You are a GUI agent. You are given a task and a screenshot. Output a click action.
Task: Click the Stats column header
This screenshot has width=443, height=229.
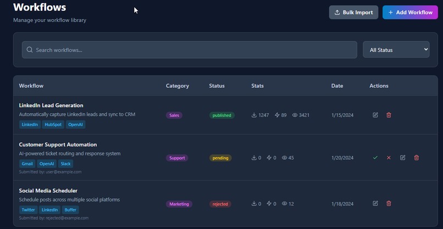257,86
